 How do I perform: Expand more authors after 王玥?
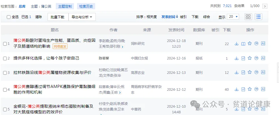click(120, 92)
